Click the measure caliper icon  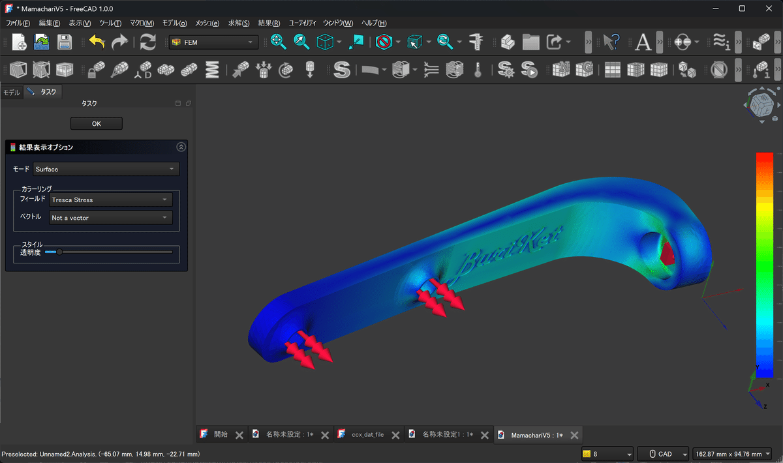coord(478,42)
